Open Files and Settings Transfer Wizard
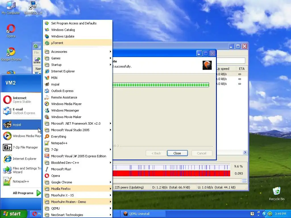Image resolution: width=291 pixels, height=218 pixels. 22,170
